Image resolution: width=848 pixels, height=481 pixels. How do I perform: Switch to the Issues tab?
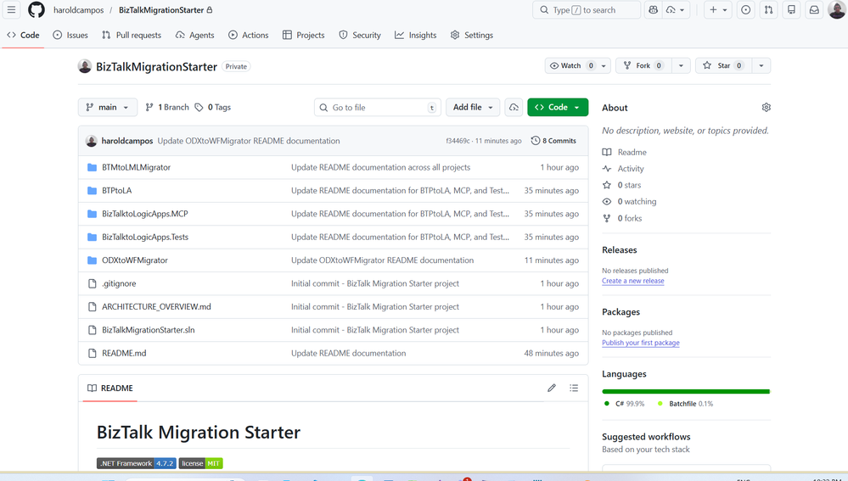click(70, 35)
